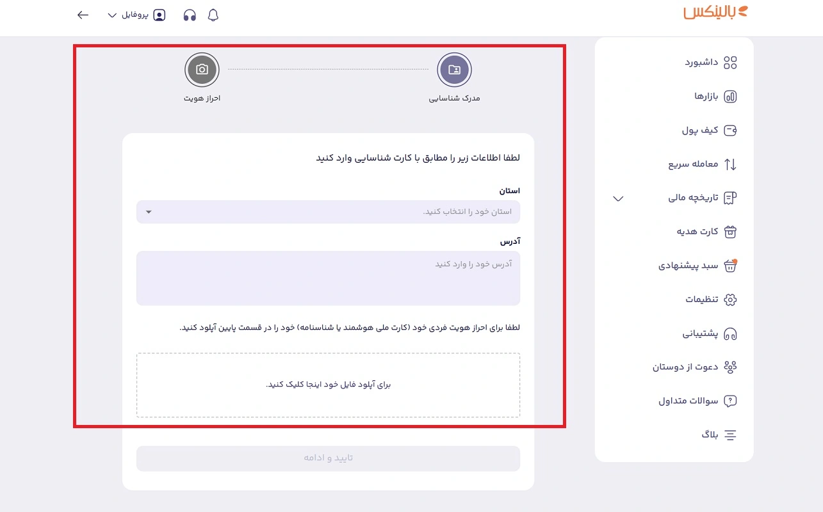Screen dimensions: 823x512
Task: Open the headset support icon in header
Action: 190,15
